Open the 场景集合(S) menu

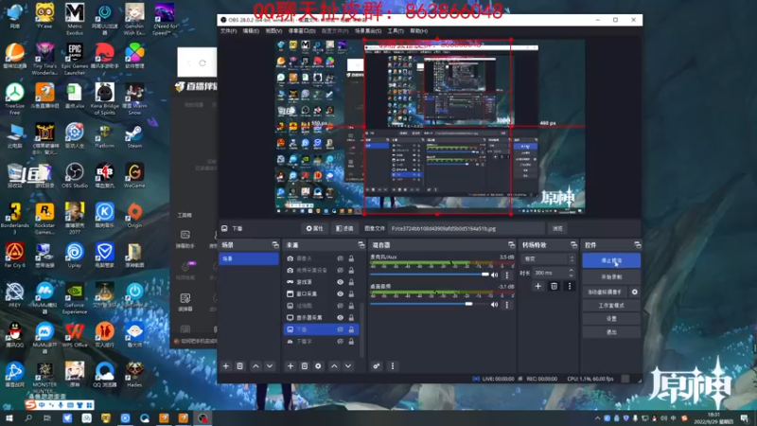click(x=368, y=31)
